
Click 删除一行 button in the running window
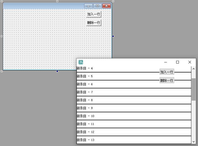167,80
